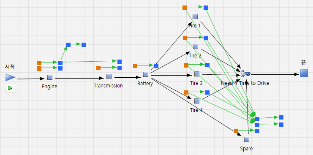This screenshot has height=155, width=313.
Task: Click the Tire 4 label
Action: pos(196,110)
